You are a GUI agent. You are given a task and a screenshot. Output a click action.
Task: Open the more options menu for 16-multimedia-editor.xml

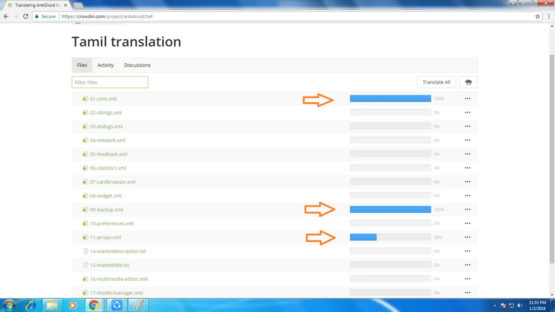[x=467, y=279]
